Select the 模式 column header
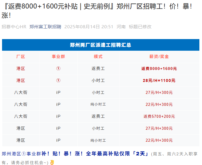 pos(98,57)
